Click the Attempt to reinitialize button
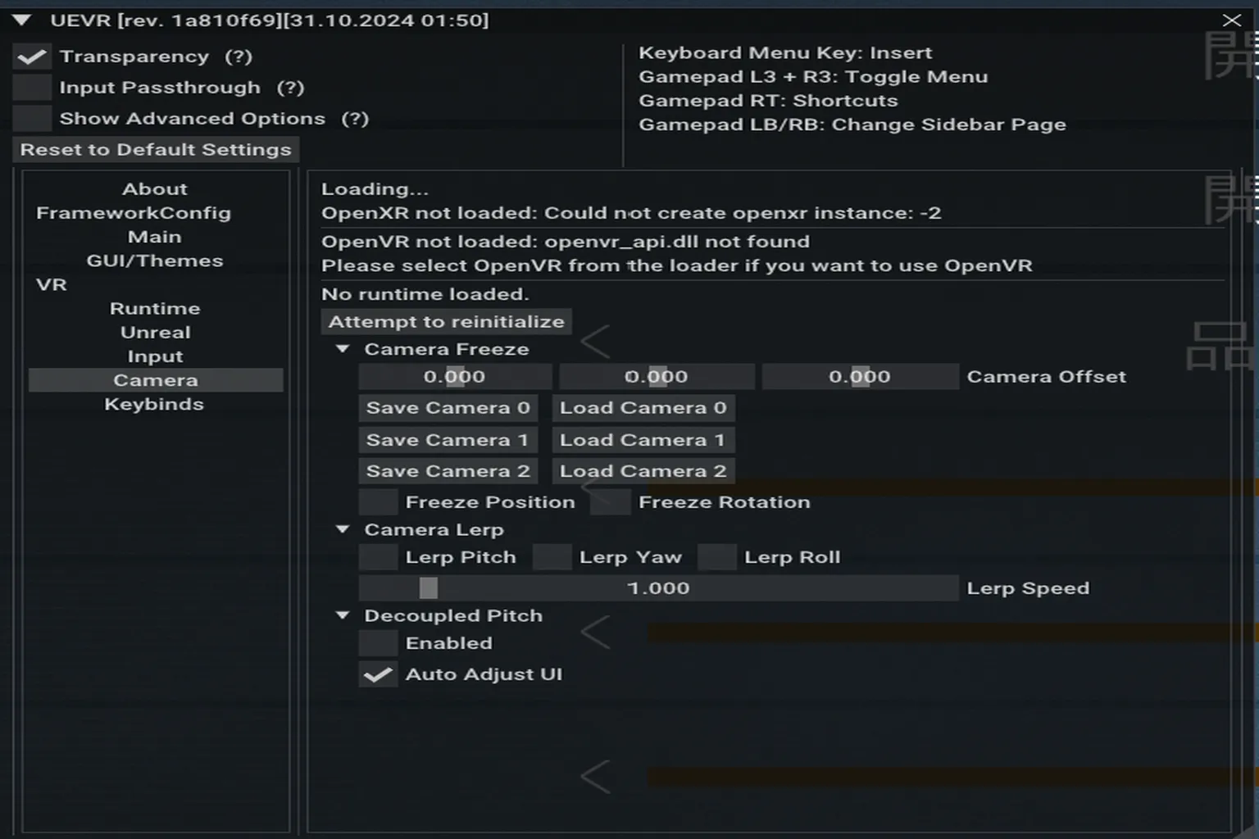This screenshot has height=839, width=1259. 446,322
